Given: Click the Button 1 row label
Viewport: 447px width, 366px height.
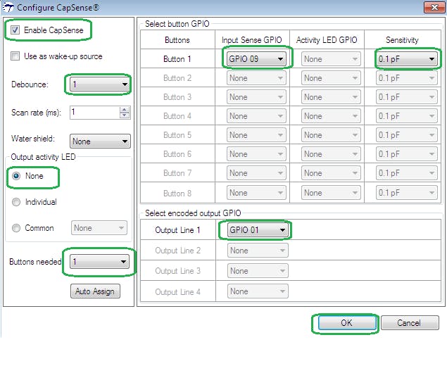Looking at the screenshot, I should [177, 59].
